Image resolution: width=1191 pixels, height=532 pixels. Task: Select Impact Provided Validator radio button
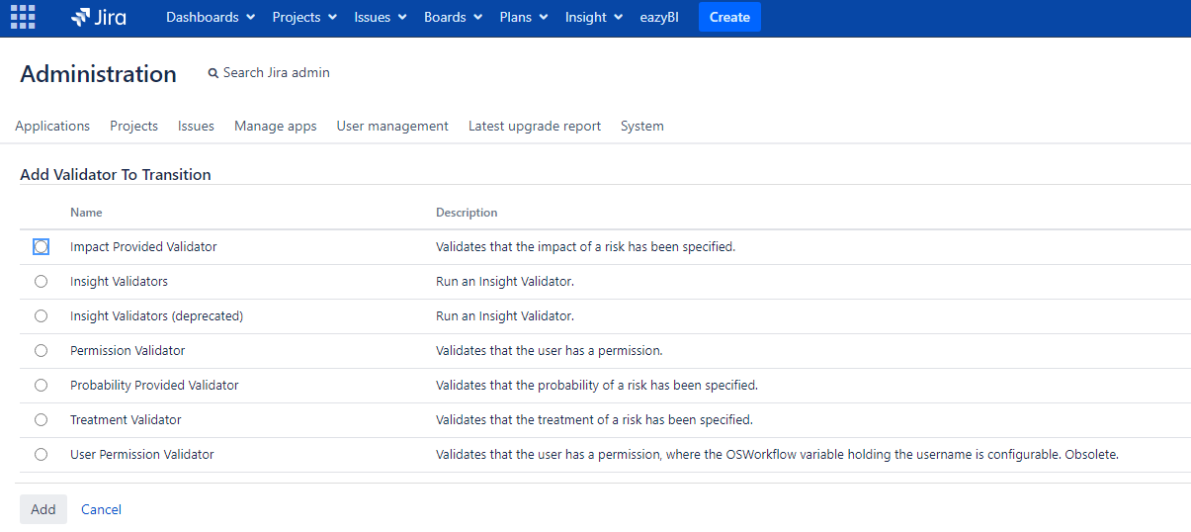coord(41,247)
